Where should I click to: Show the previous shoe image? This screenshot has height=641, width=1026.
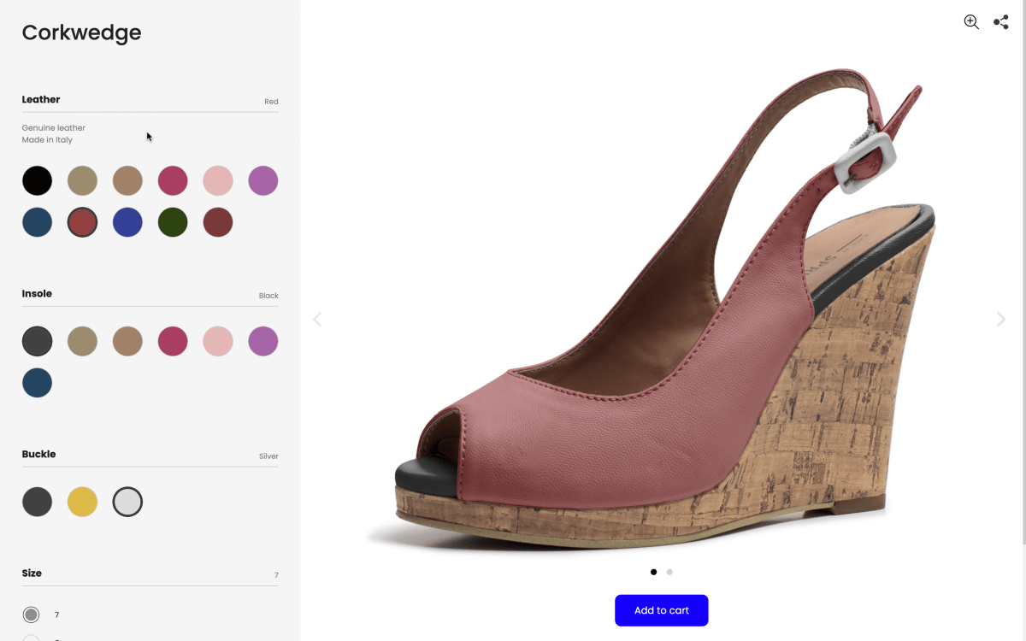click(317, 320)
